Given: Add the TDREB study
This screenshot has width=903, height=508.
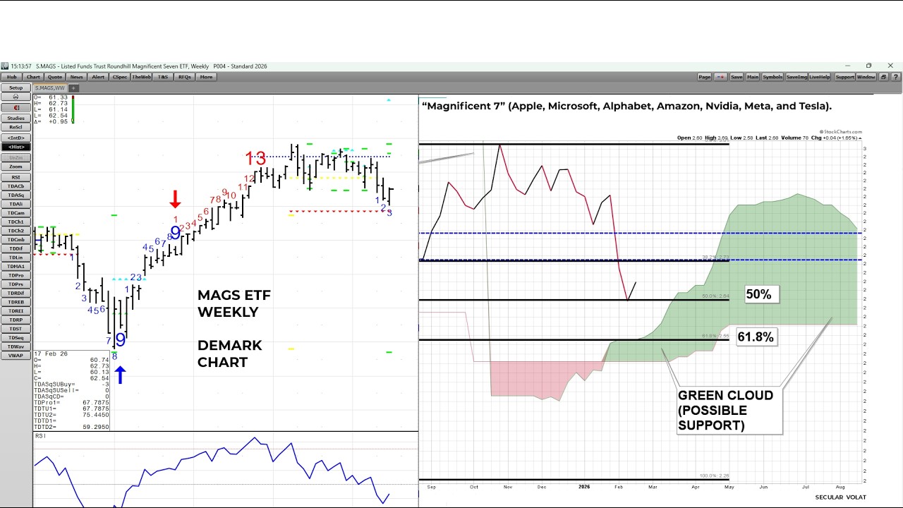Looking at the screenshot, I should pos(16,302).
